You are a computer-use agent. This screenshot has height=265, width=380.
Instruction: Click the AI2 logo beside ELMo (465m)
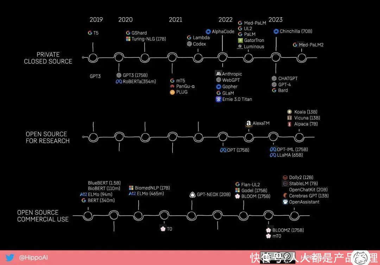pyautogui.click(x=132, y=194)
